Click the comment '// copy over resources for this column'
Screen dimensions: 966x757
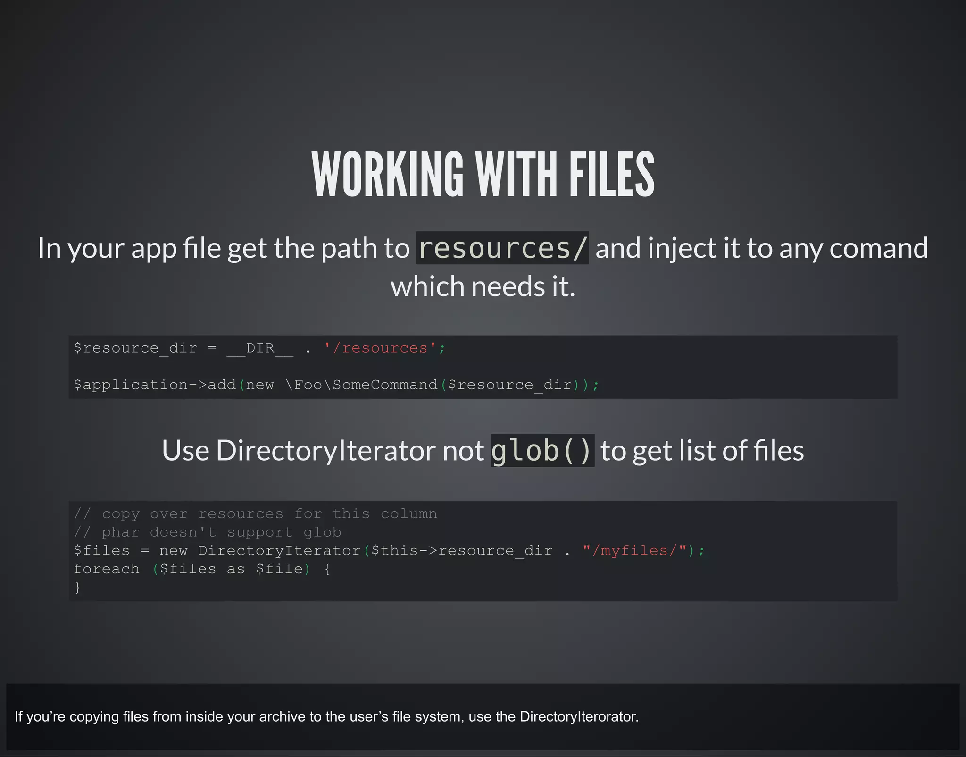coord(255,513)
